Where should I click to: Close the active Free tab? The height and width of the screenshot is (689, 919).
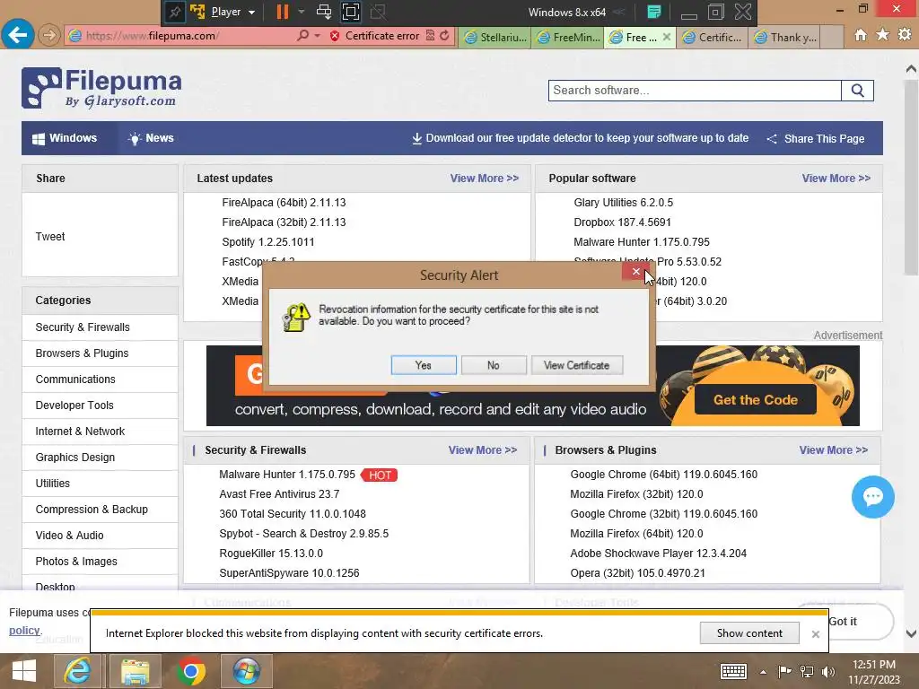[x=667, y=37]
